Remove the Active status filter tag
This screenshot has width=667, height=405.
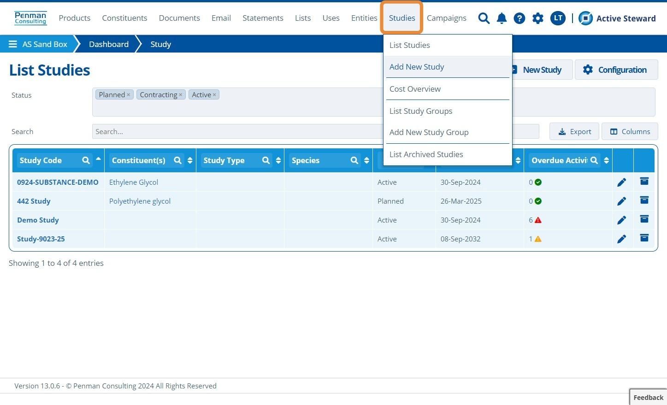[214, 95]
